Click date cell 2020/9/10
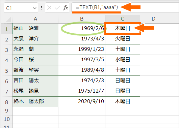 (82, 102)
